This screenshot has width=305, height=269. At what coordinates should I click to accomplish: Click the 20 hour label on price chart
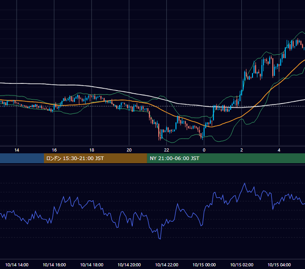click(x=129, y=150)
